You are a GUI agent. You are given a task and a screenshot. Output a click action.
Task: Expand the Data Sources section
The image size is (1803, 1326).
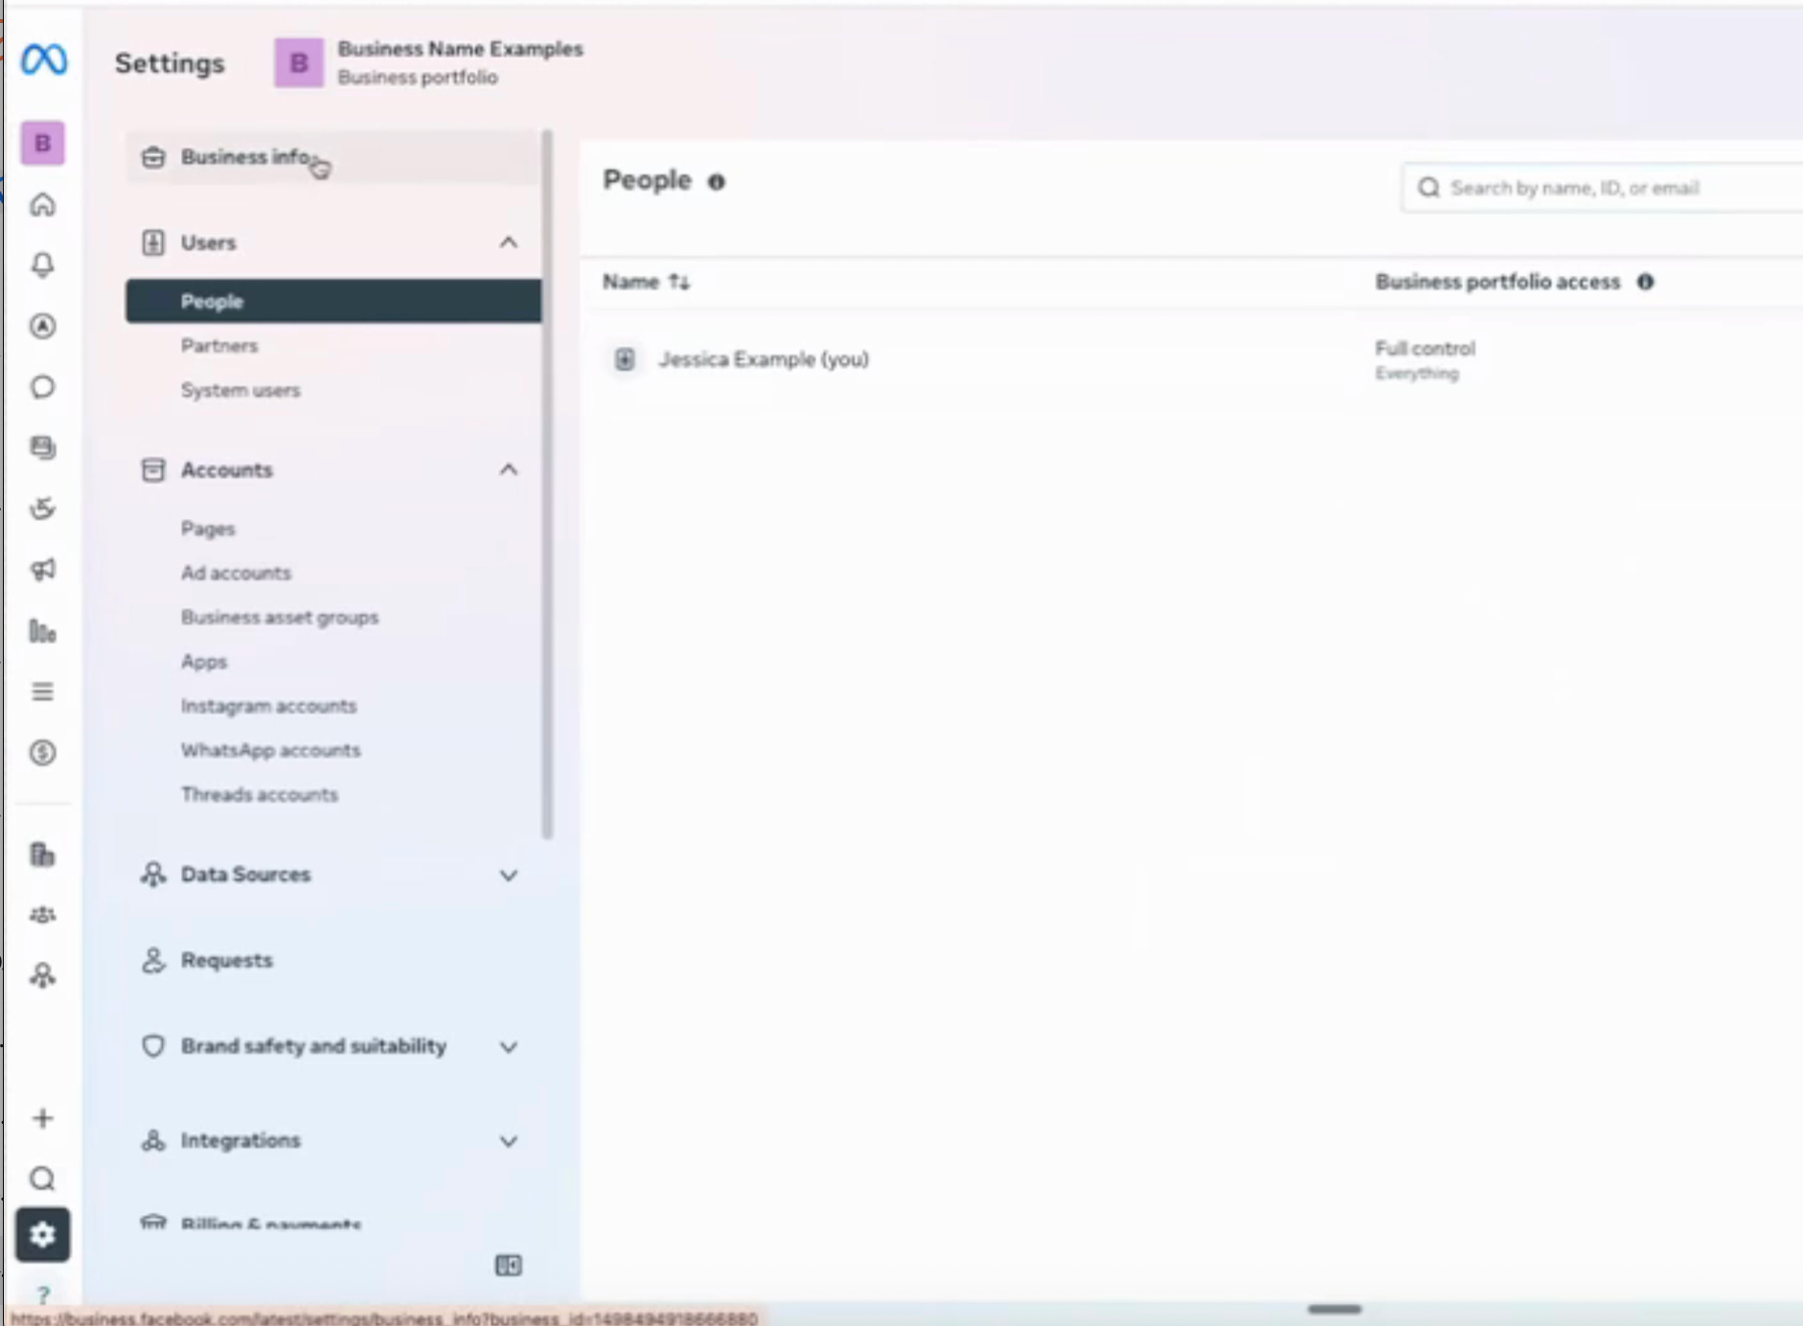[x=509, y=875]
